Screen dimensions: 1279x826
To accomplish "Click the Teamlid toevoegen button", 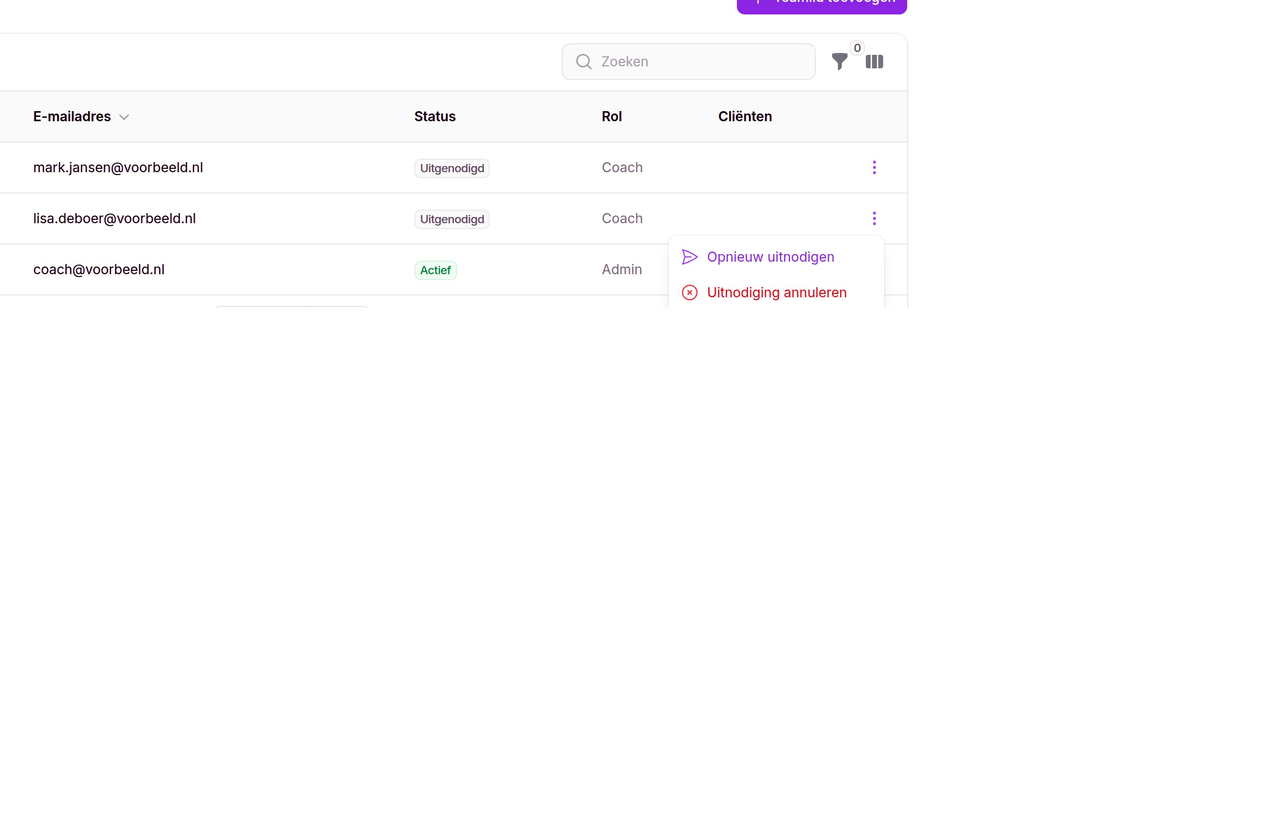I will point(822,4).
